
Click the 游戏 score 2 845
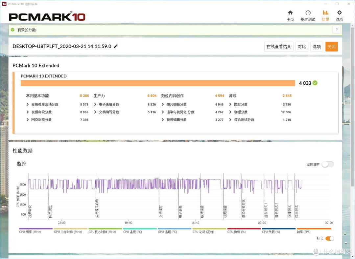(x=287, y=96)
